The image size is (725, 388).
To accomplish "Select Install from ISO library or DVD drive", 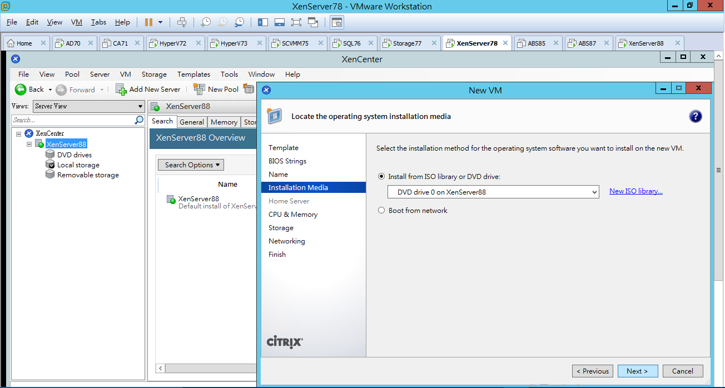I will (x=381, y=177).
